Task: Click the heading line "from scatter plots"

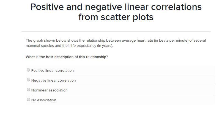Action: 116,17
